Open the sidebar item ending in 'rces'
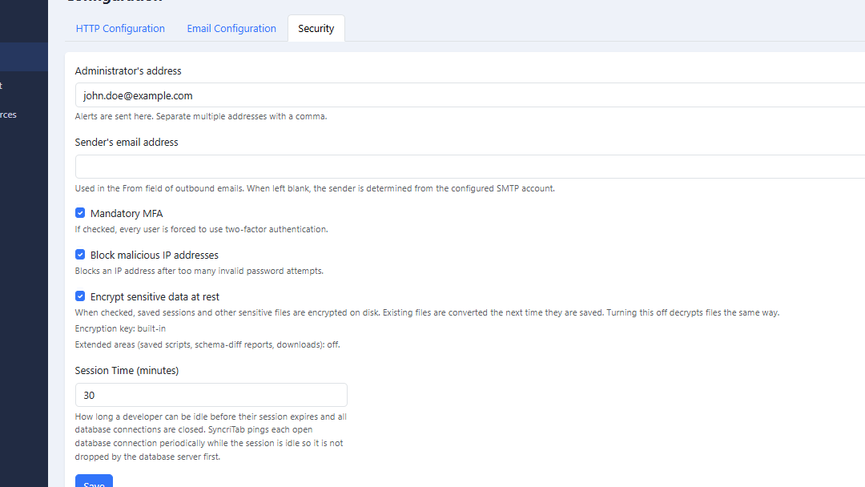This screenshot has width=865, height=487. point(8,115)
